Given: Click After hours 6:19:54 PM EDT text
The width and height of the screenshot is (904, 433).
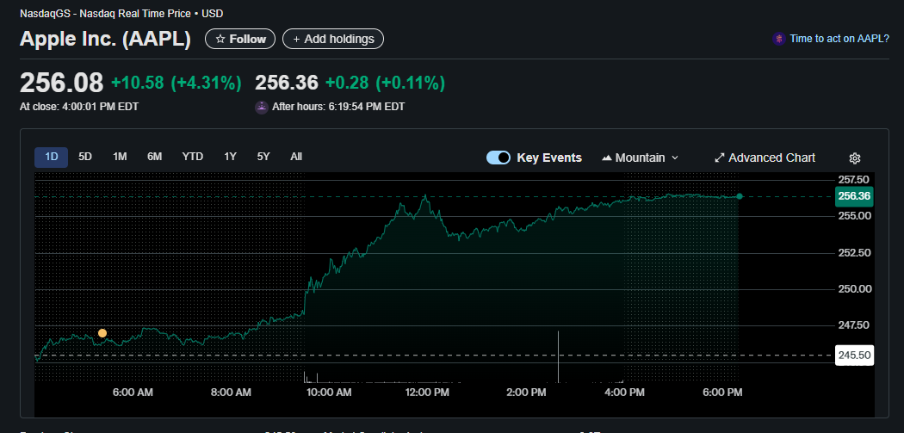Looking at the screenshot, I should click(338, 107).
